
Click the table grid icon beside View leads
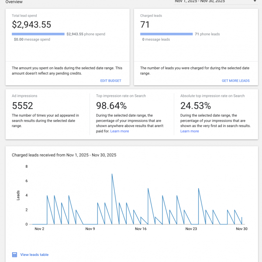point(14,255)
